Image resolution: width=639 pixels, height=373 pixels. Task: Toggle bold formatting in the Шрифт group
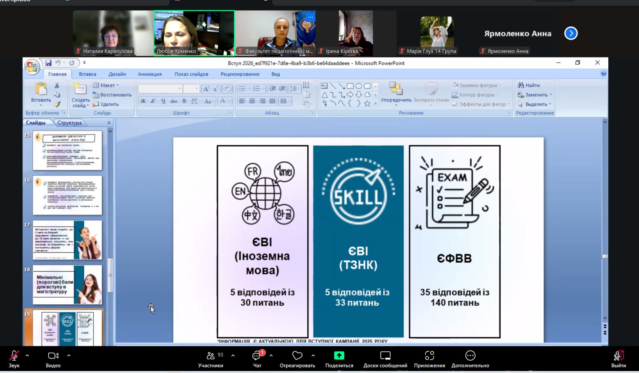tap(143, 101)
